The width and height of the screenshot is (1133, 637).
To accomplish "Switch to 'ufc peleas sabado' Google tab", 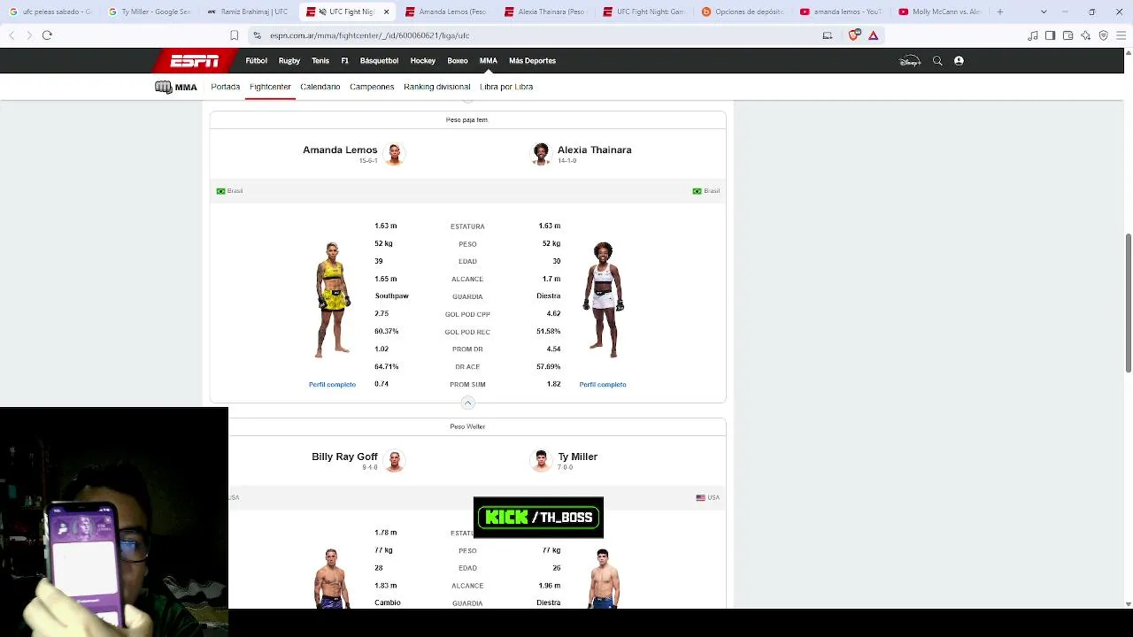I will pyautogui.click(x=50, y=12).
